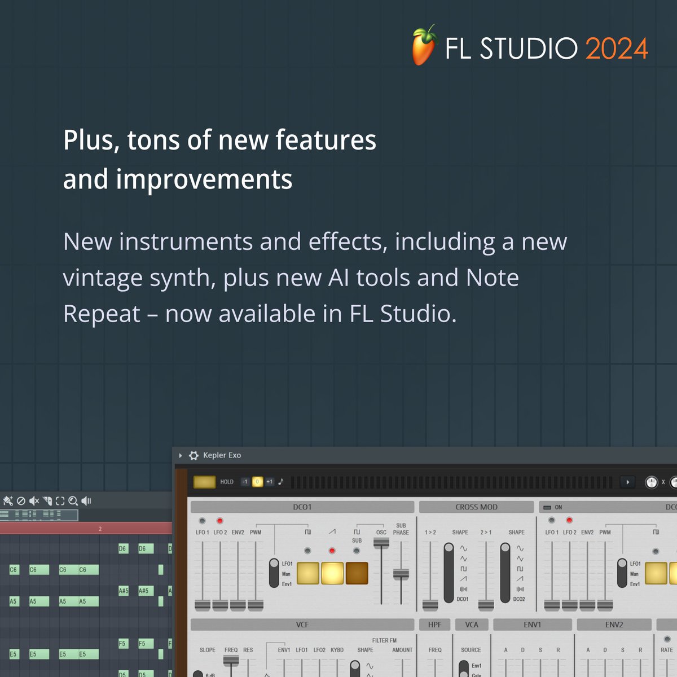
Task: Pick the zoom magnifier tool in piano roll
Action: click(73, 500)
